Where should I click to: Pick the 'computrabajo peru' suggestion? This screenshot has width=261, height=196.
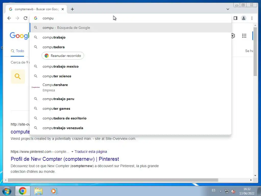pos(130,99)
